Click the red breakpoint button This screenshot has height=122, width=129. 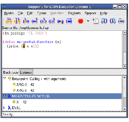click(x=80, y=21)
